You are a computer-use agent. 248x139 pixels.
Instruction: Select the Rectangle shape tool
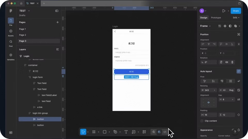105,132
